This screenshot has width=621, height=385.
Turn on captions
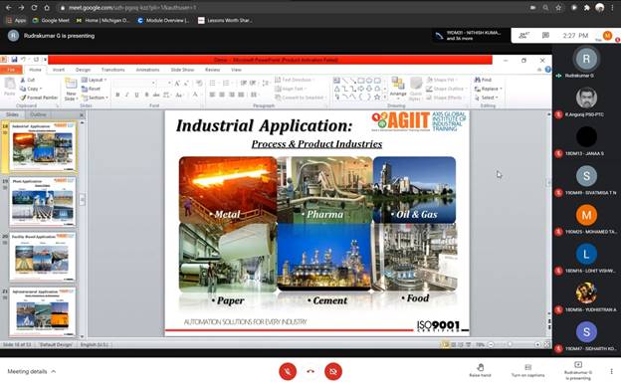[x=527, y=370]
